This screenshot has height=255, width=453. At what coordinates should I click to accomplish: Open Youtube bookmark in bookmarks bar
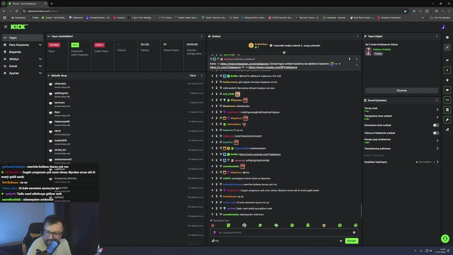click(119, 17)
